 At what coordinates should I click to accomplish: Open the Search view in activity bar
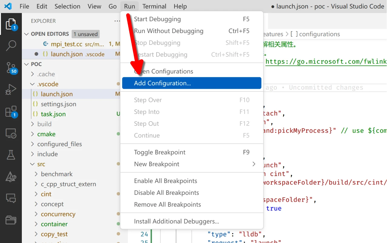tap(11, 46)
